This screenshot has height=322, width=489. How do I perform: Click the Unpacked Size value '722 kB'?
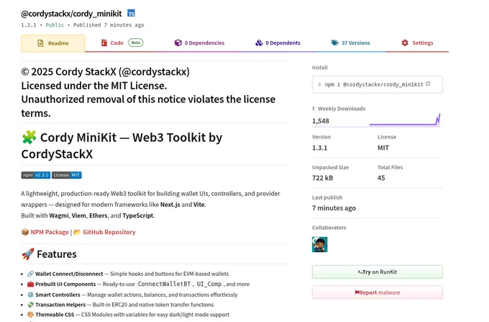click(x=322, y=178)
